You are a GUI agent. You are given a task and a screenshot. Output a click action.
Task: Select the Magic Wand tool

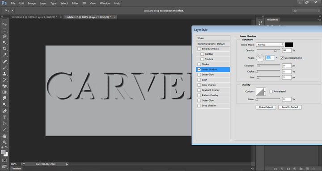pos(4,43)
